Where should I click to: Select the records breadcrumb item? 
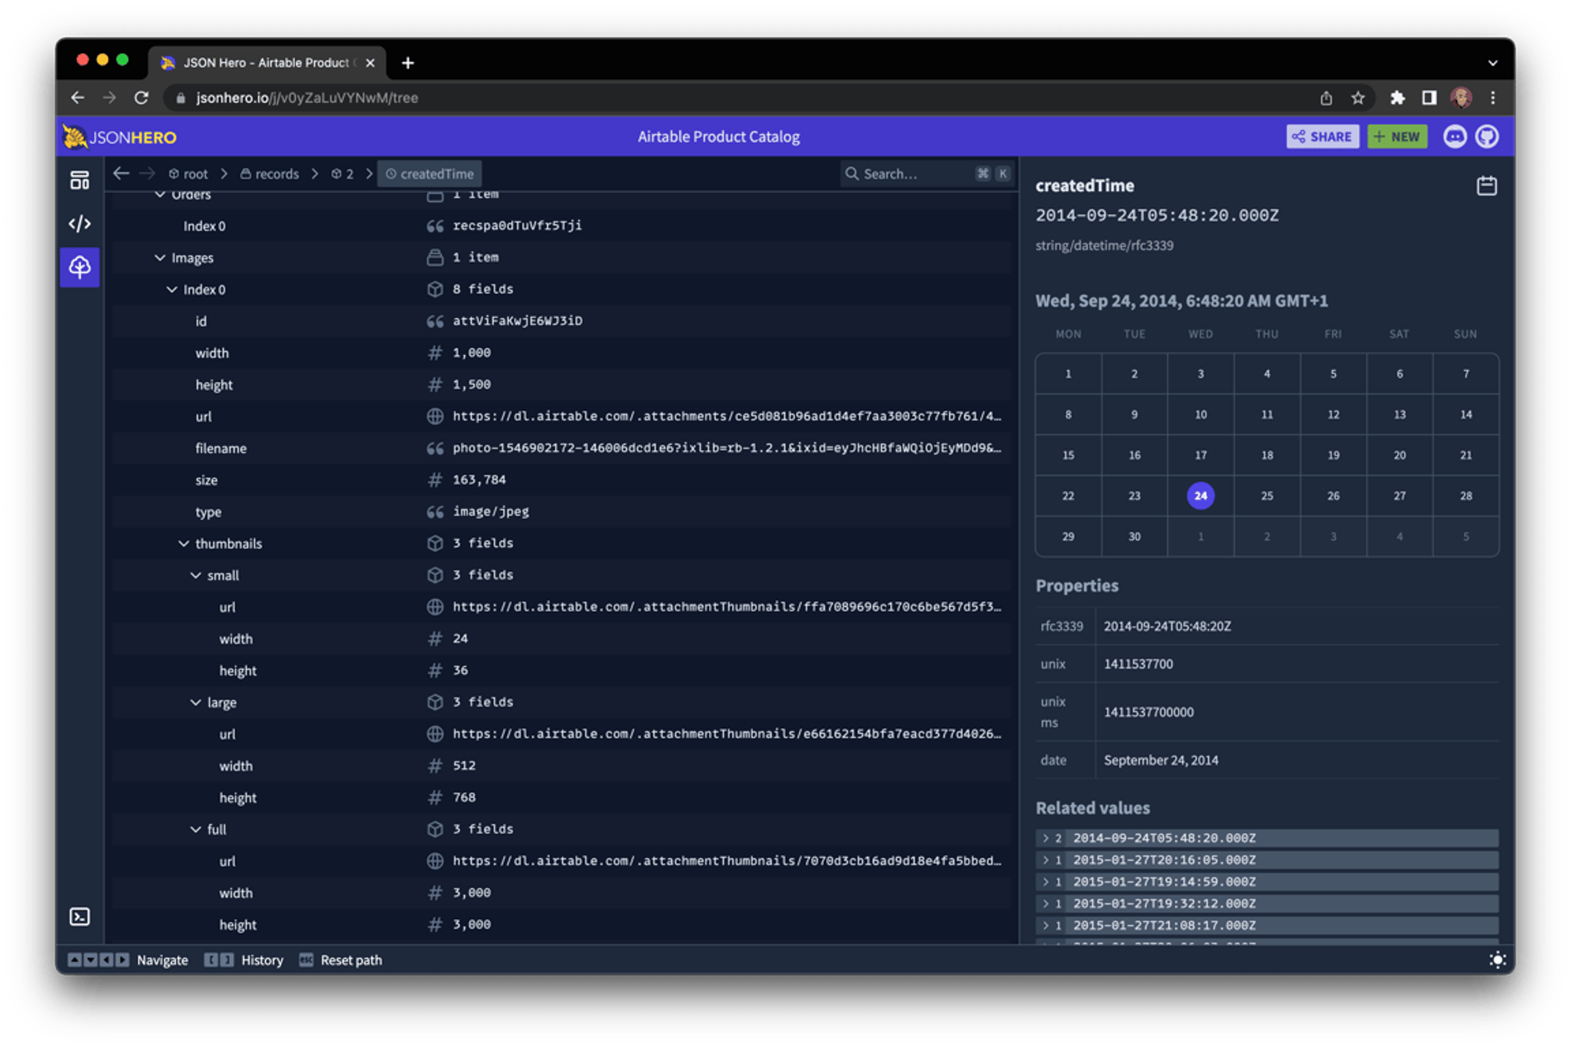click(x=277, y=174)
